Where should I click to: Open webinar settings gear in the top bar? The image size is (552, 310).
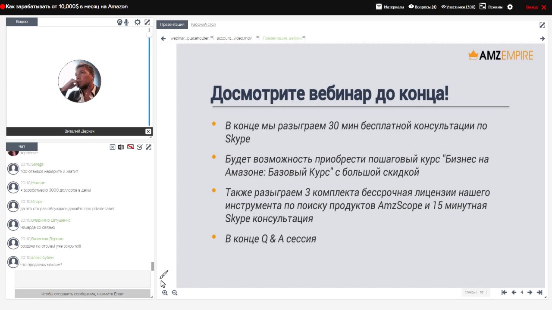pos(510,7)
